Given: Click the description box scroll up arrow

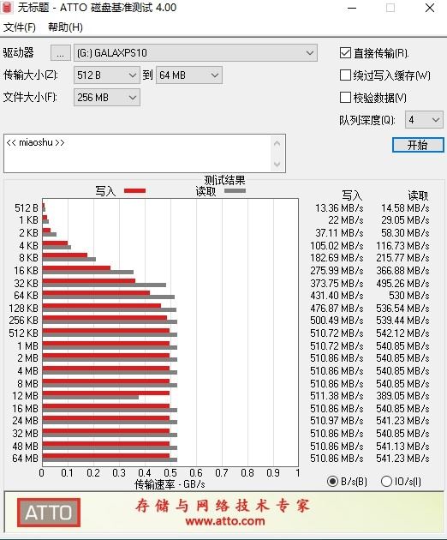Looking at the screenshot, I should point(277,144).
